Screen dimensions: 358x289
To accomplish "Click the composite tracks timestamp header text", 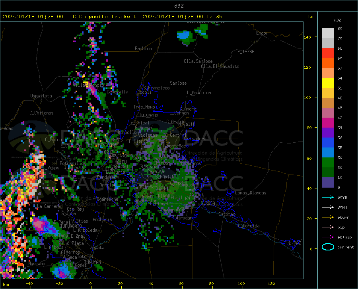I will point(112,16).
